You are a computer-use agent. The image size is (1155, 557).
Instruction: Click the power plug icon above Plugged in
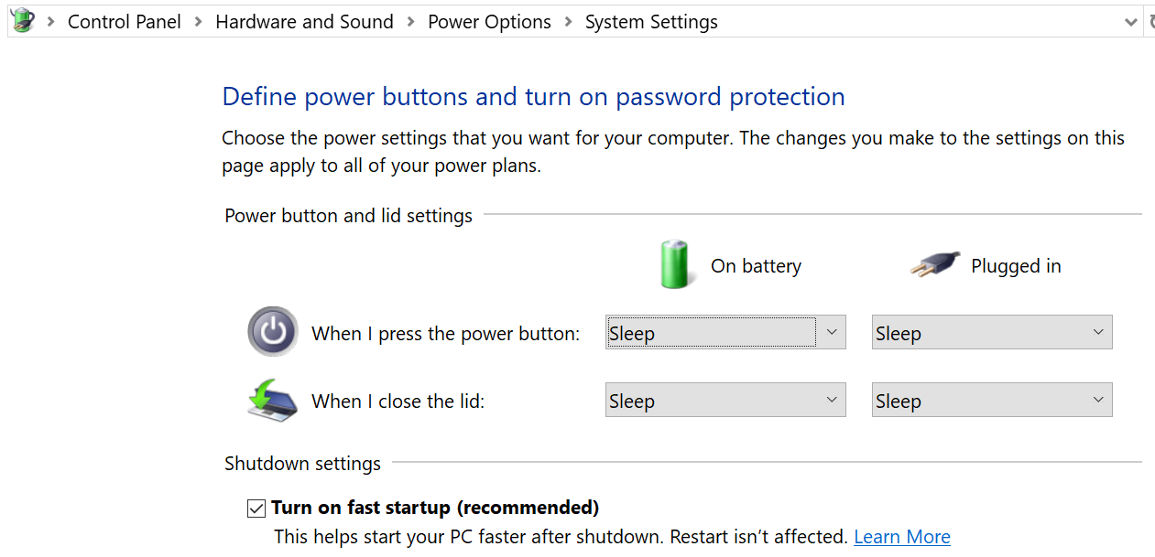[934, 263]
